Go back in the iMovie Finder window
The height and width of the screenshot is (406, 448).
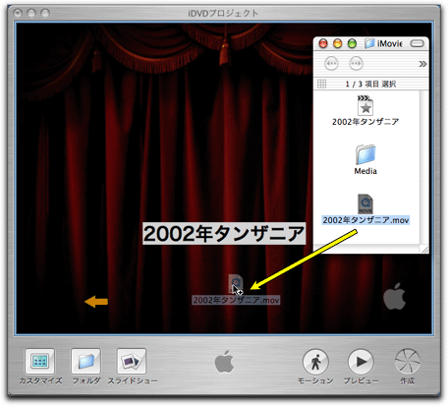[331, 63]
